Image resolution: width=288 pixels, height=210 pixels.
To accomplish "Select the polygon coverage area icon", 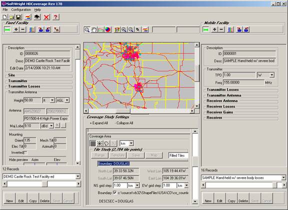I will (106, 143).
